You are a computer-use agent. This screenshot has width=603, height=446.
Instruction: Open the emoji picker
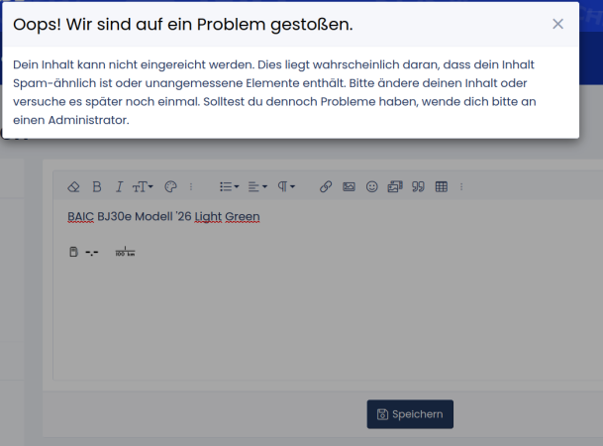(372, 186)
